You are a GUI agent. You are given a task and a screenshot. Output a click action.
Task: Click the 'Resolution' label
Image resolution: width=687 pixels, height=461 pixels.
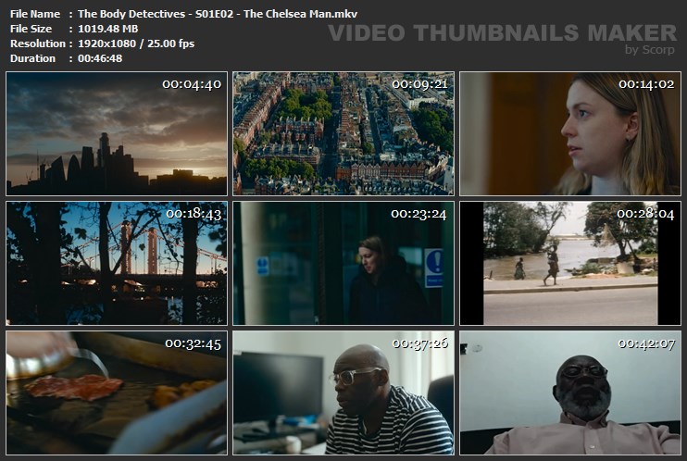[38, 44]
